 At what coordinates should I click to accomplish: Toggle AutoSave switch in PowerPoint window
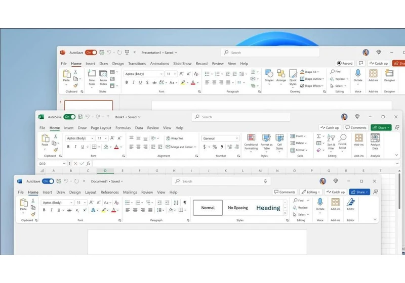coord(91,53)
